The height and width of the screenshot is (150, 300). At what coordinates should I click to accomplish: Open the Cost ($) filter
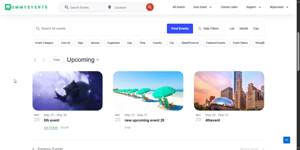pyautogui.click(x=66, y=43)
